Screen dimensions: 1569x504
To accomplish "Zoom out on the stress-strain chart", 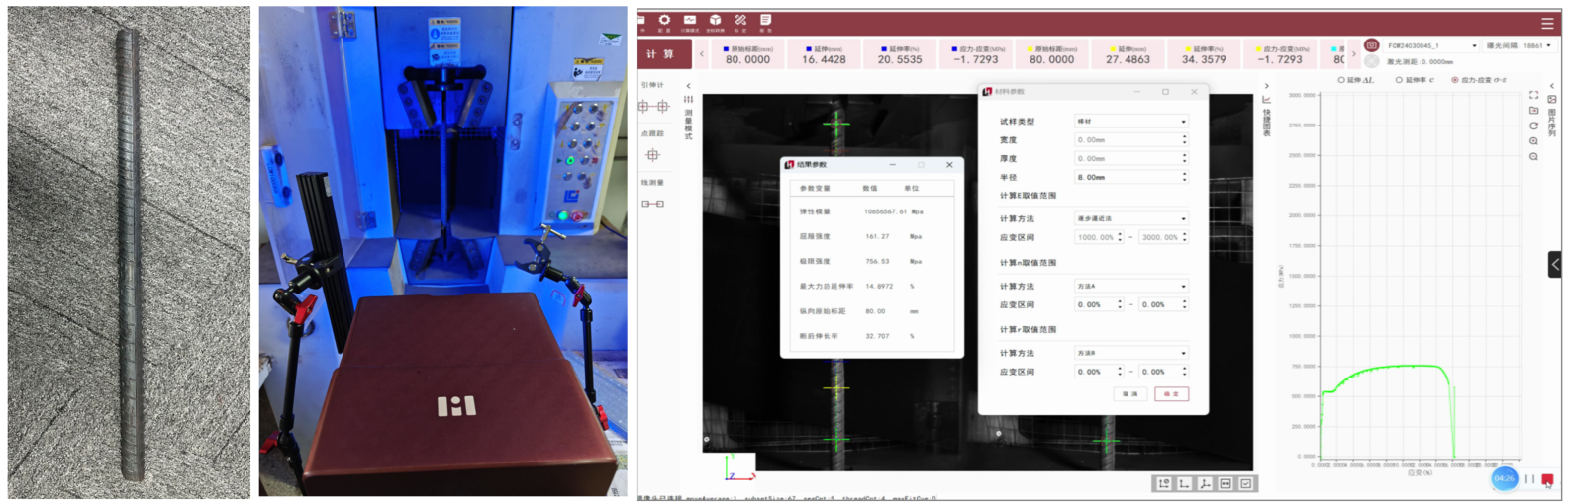I will click(x=1533, y=157).
